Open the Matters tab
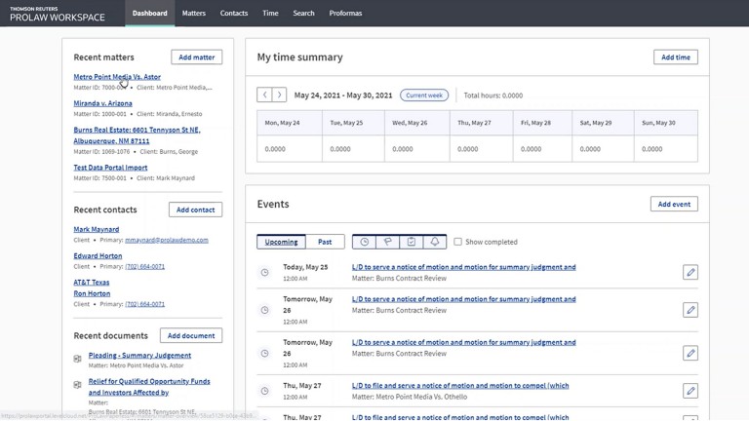 pyautogui.click(x=194, y=14)
